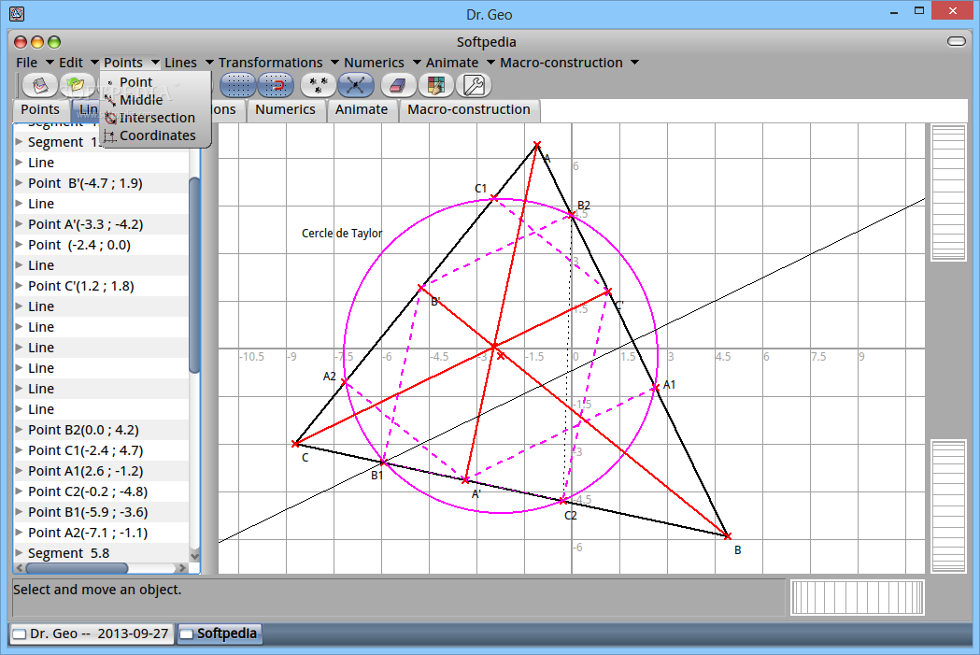Open the File menu

[34, 63]
